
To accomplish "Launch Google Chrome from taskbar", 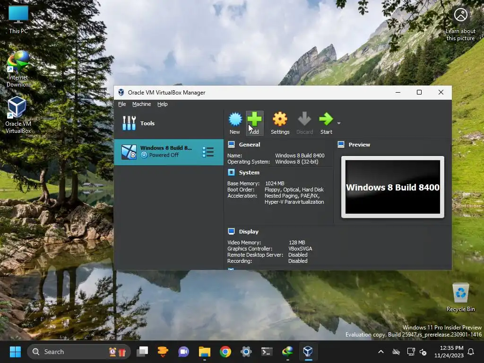I will pyautogui.click(x=225, y=352).
